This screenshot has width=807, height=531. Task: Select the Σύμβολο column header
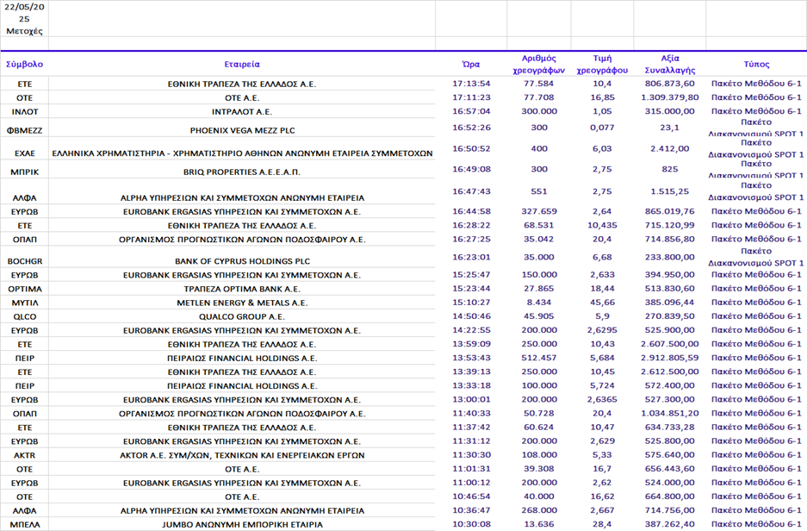point(24,65)
